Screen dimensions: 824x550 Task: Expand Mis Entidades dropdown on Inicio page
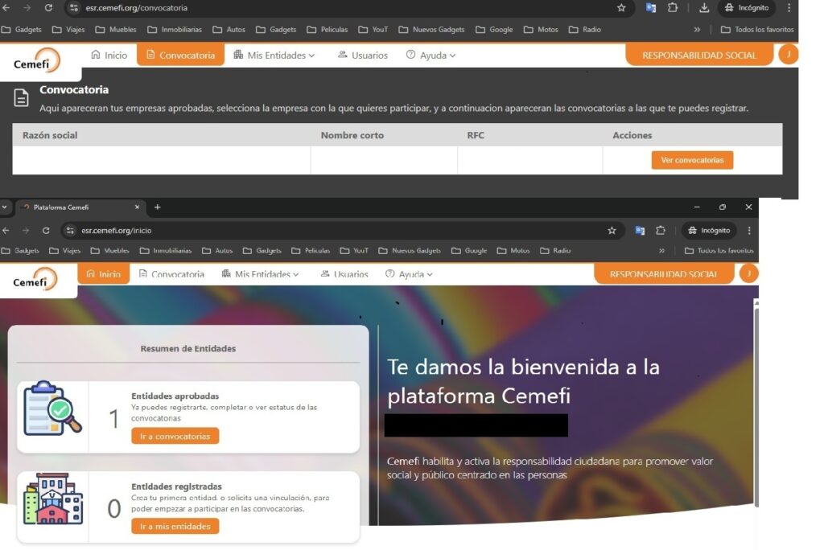pos(261,274)
